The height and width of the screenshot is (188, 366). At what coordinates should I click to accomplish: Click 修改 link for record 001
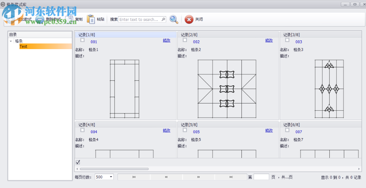pyautogui.click(x=167, y=40)
